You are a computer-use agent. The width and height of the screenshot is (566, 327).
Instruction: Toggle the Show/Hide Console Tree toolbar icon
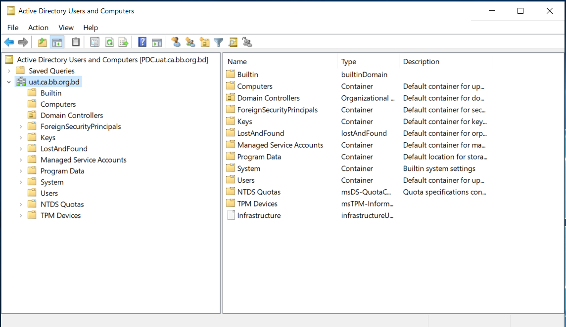coord(57,42)
